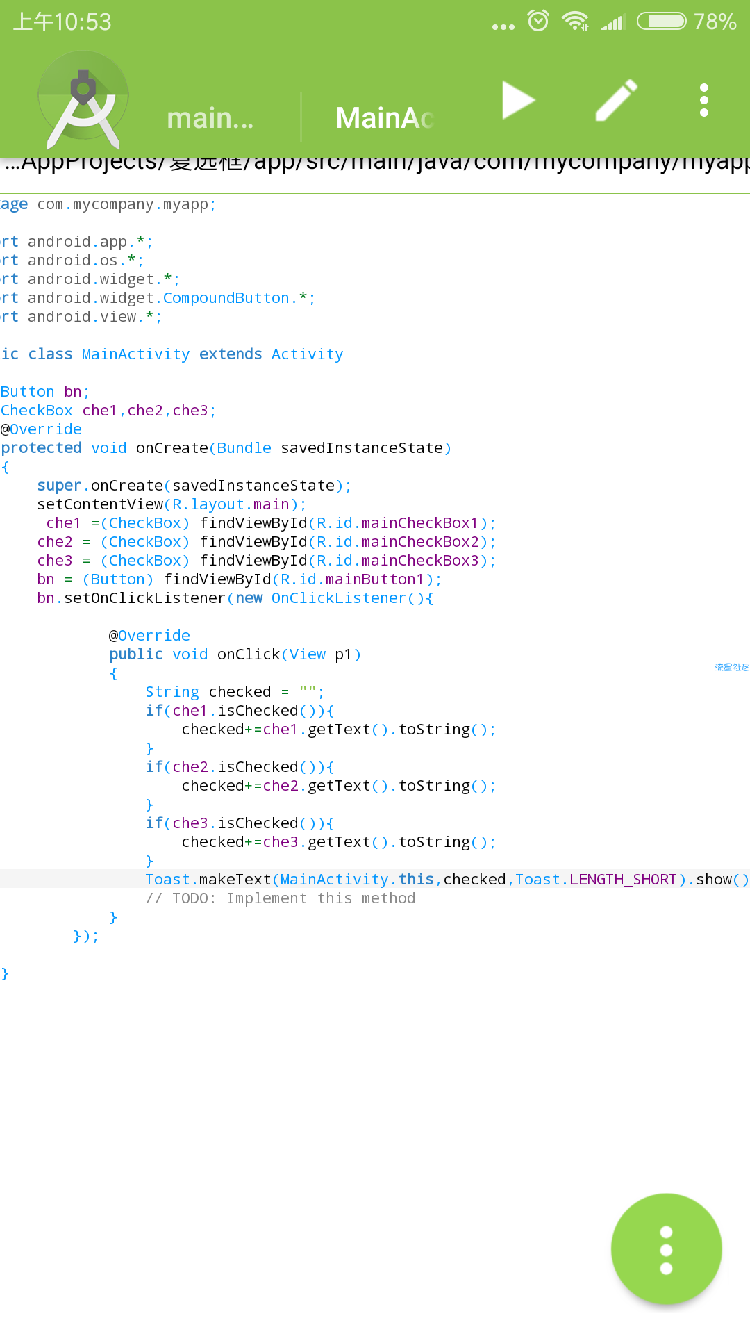Place cursor on setContentView line
Viewport: 750px width, 1334px height.
[x=172, y=504]
